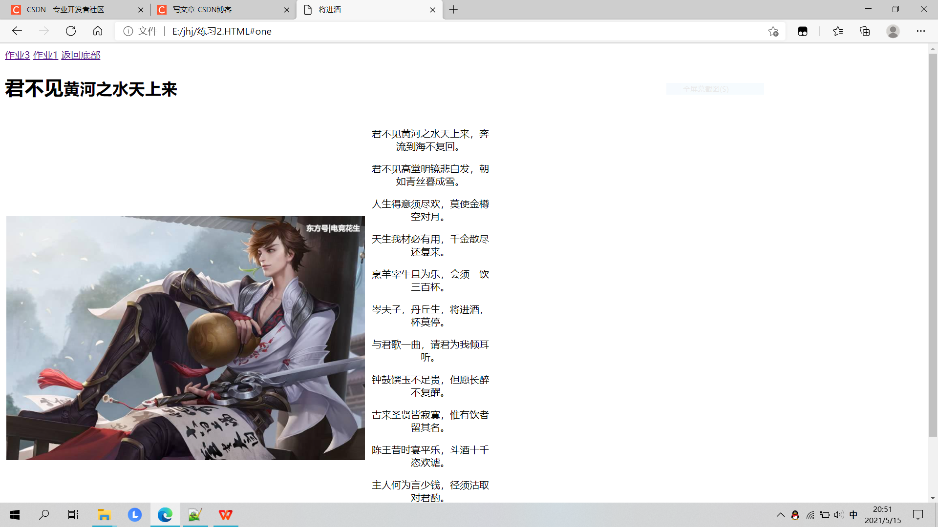Follow the 作业1 link

tap(45, 55)
